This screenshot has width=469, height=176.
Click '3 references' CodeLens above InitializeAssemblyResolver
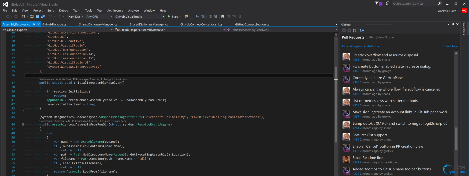point(46,79)
